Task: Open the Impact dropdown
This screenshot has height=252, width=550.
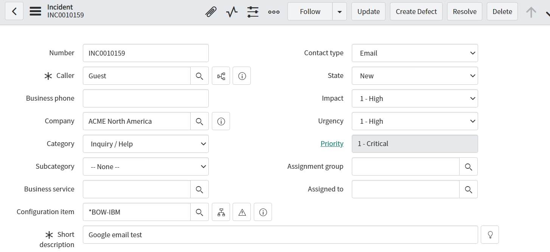Action: coord(415,98)
